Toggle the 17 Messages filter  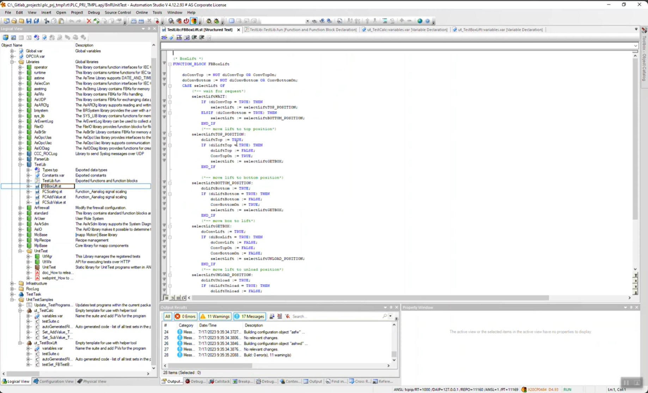coord(249,316)
